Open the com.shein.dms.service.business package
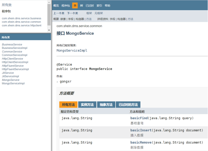 click(21, 18)
